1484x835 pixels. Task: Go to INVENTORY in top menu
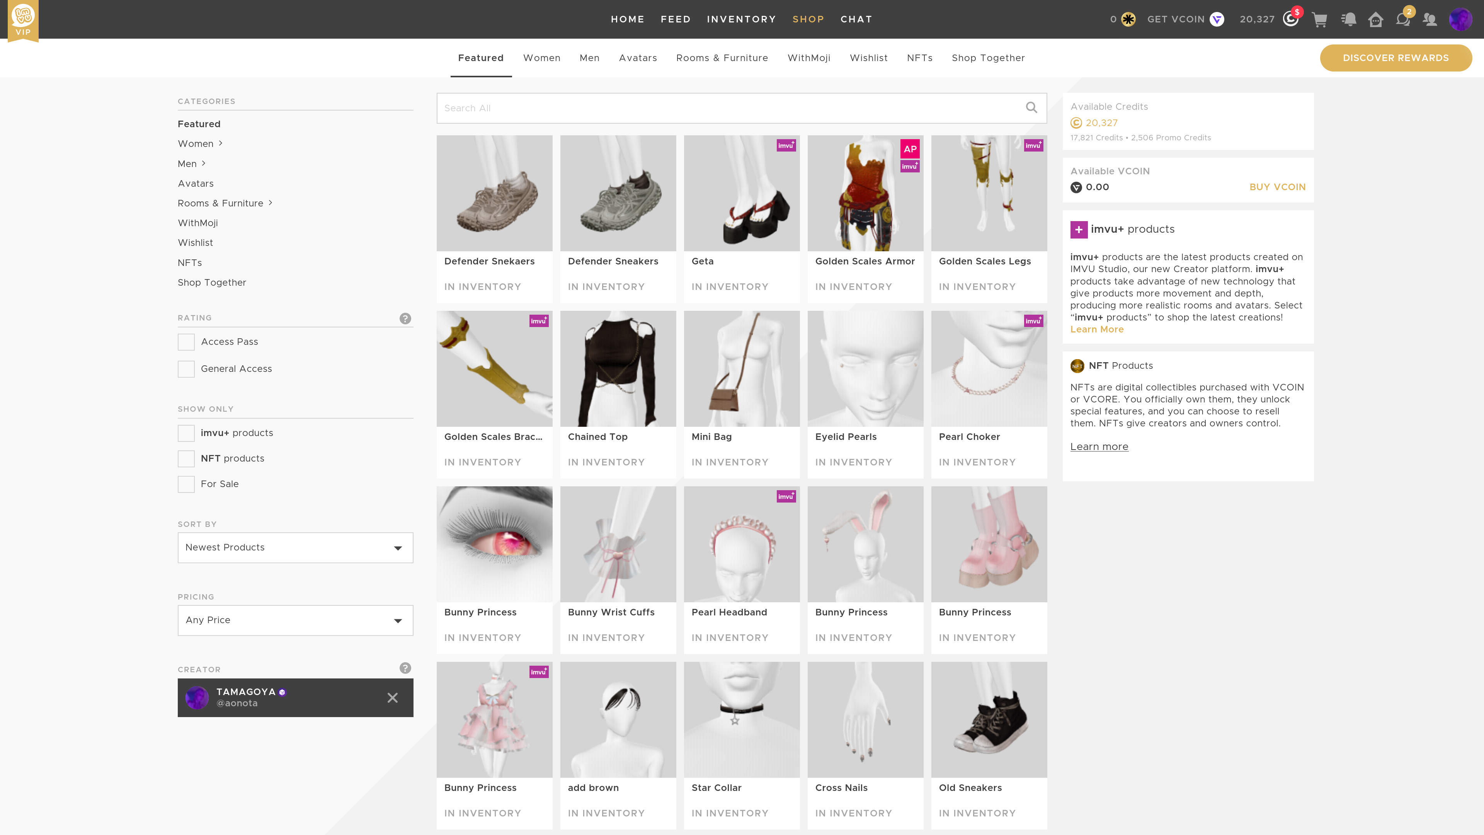pyautogui.click(x=742, y=19)
